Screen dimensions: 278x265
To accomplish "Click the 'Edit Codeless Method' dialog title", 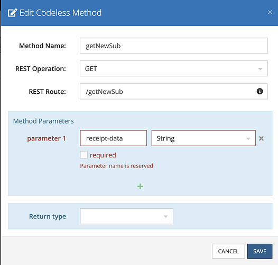I will [x=60, y=13].
